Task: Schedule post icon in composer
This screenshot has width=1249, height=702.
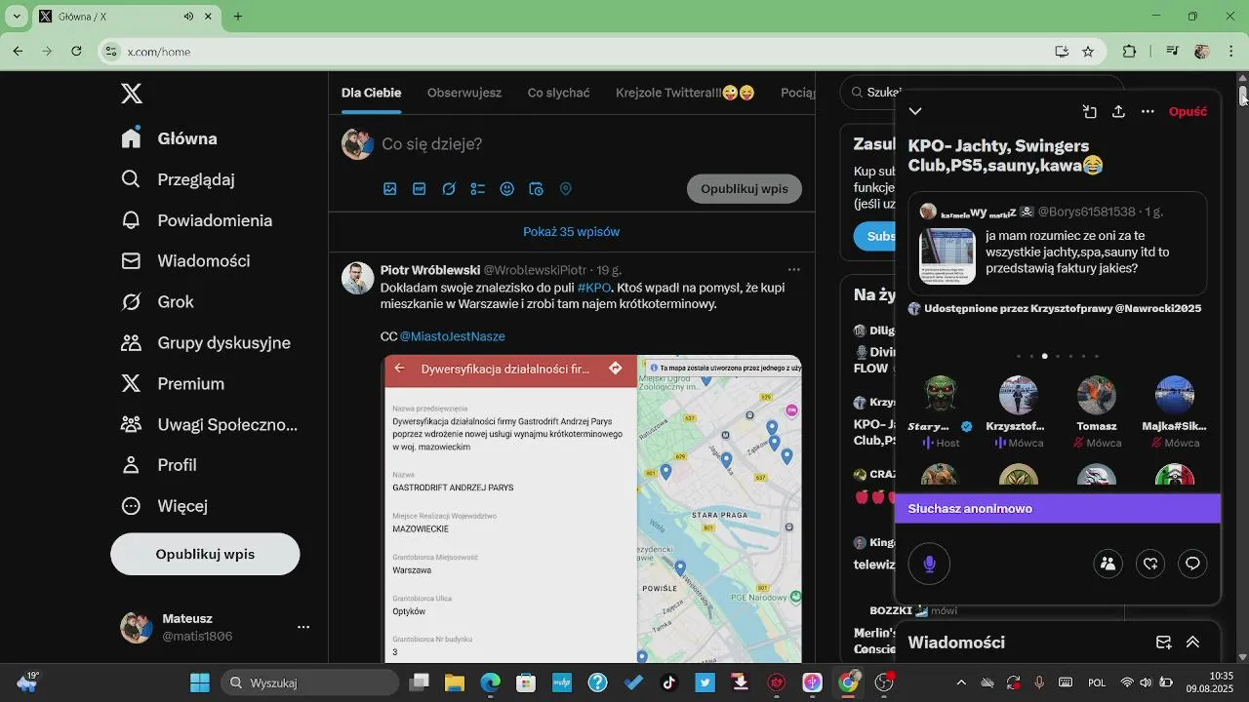Action: (536, 189)
